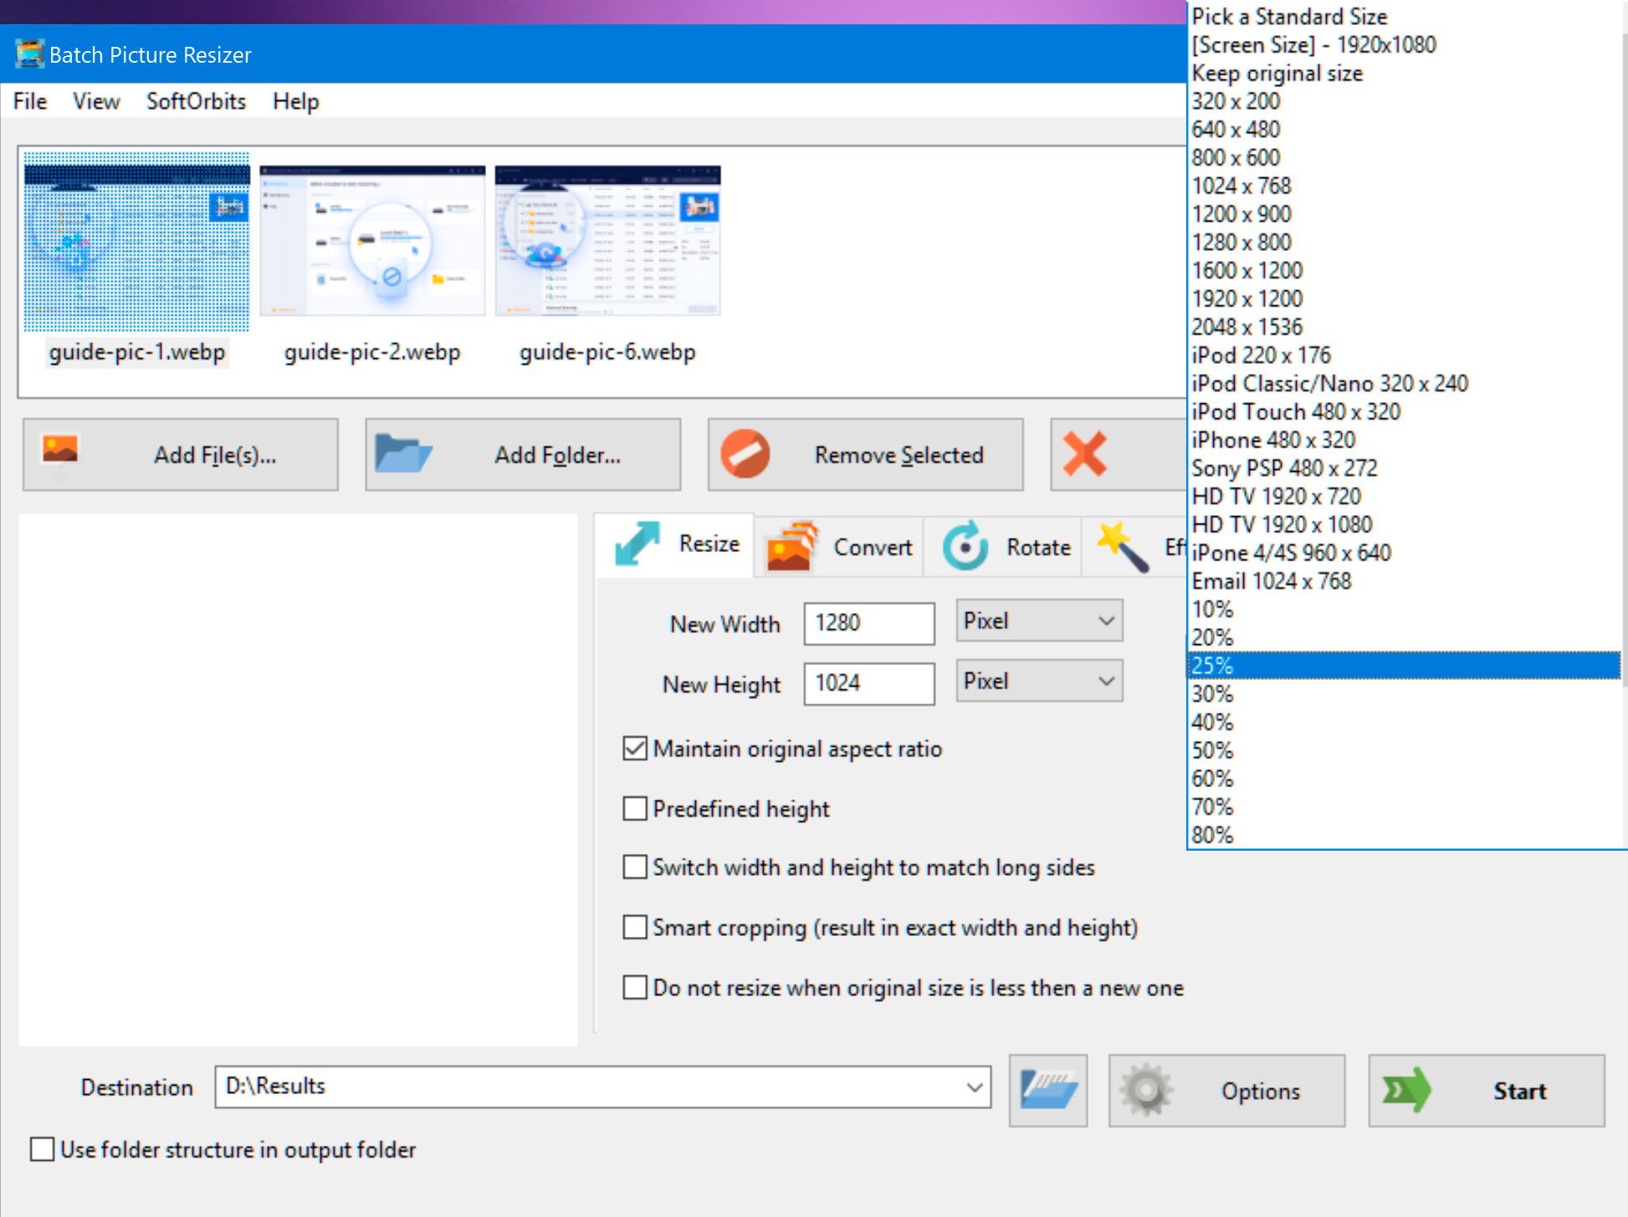The image size is (1628, 1217).
Task: Select the Rotate tab icon
Action: tap(965, 546)
